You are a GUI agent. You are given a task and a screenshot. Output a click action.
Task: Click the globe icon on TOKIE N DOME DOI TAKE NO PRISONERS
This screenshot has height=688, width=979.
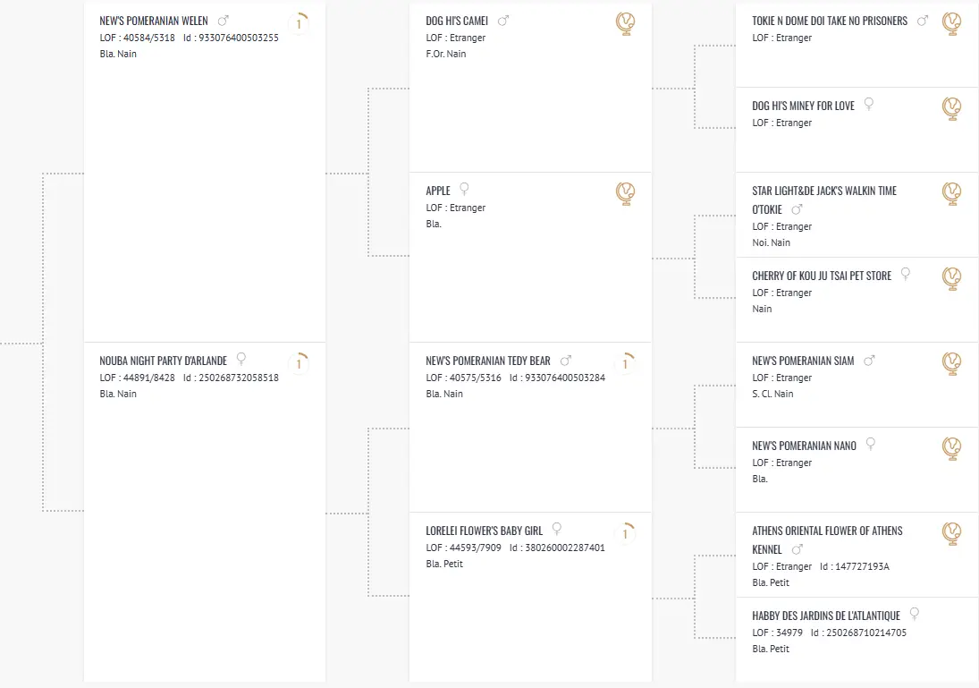pos(951,24)
